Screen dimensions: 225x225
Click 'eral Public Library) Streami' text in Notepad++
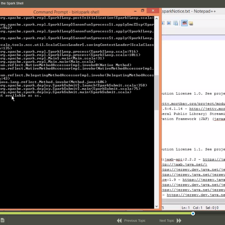tap(193, 114)
